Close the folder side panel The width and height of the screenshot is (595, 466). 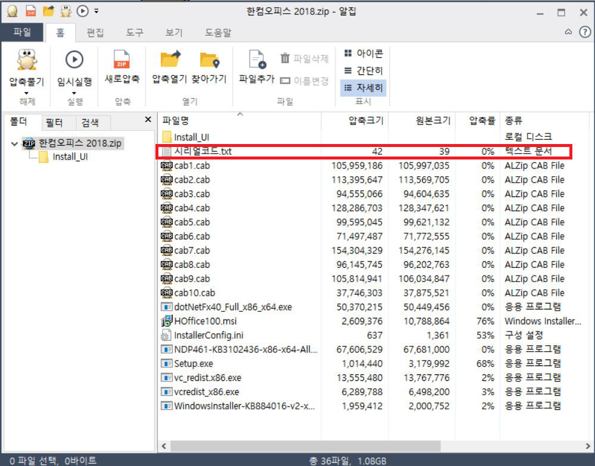tap(148, 120)
